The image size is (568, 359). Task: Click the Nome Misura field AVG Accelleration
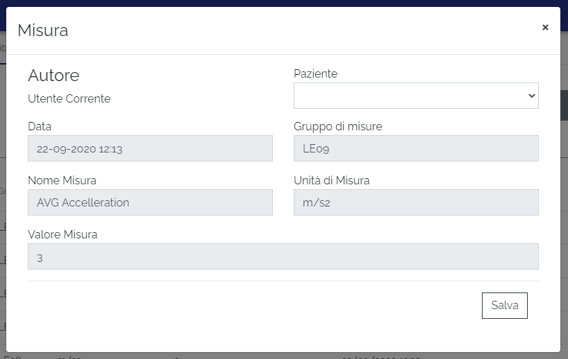150,202
